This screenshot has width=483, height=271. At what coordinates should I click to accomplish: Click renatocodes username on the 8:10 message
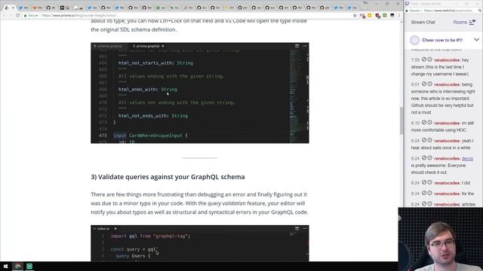(x=447, y=123)
